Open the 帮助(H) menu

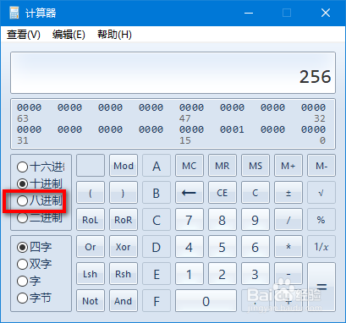114,35
